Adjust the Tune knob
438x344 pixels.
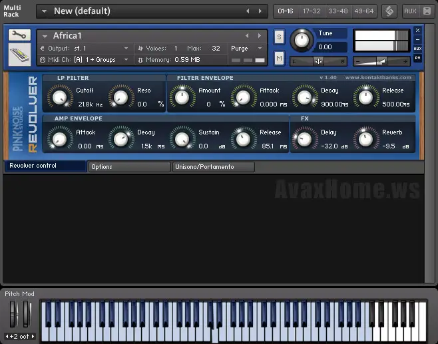(x=302, y=40)
